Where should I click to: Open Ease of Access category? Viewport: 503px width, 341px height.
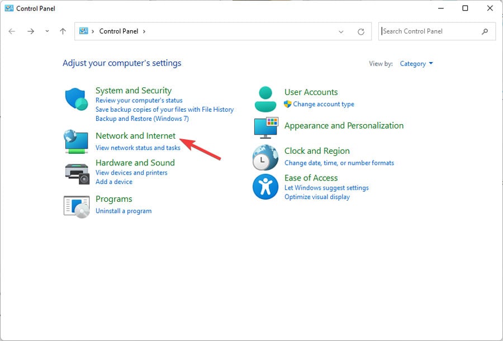coord(311,178)
